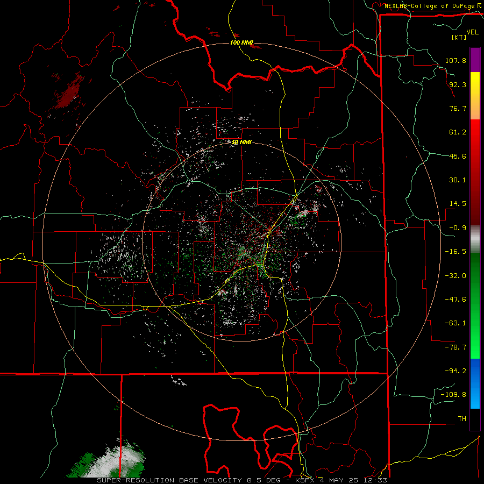
Task: Click the Super-Resolution Base Velocity caption
Action: click(241, 480)
